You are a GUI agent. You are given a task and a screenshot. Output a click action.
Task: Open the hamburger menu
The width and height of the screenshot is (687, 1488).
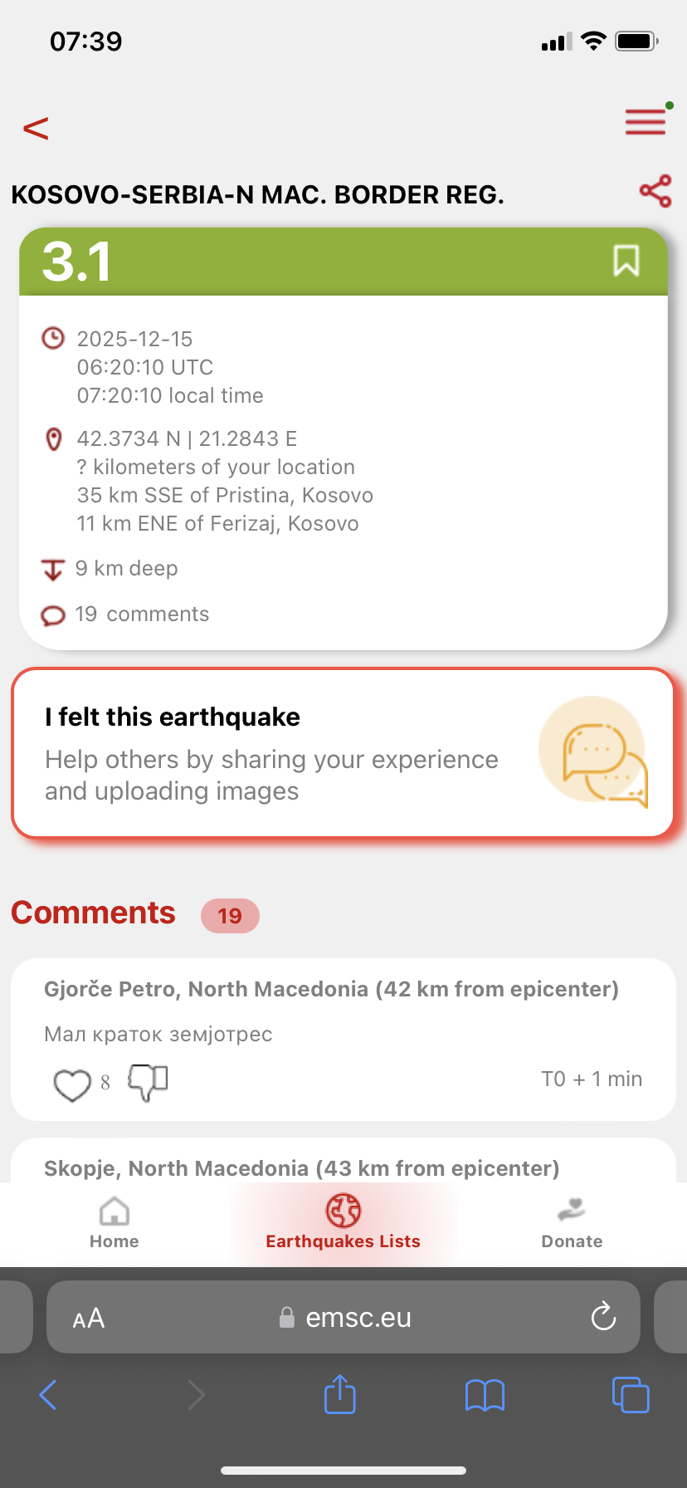tap(646, 122)
